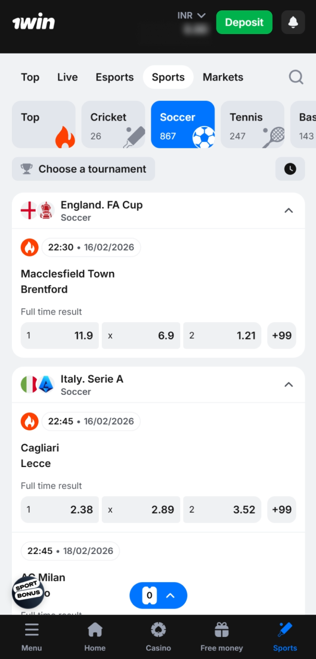Select the Esports tab

pos(114,77)
